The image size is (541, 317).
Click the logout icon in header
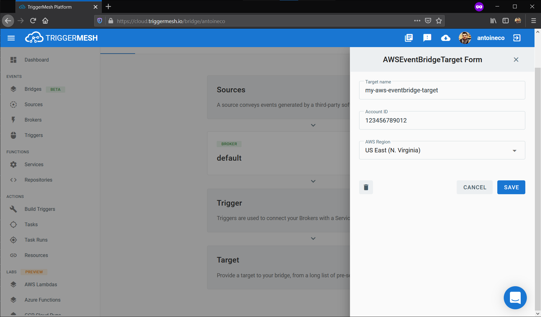[x=517, y=38]
